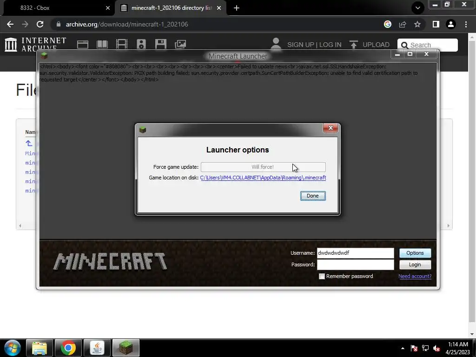Open the Chrome three-dot menu

tap(466, 24)
